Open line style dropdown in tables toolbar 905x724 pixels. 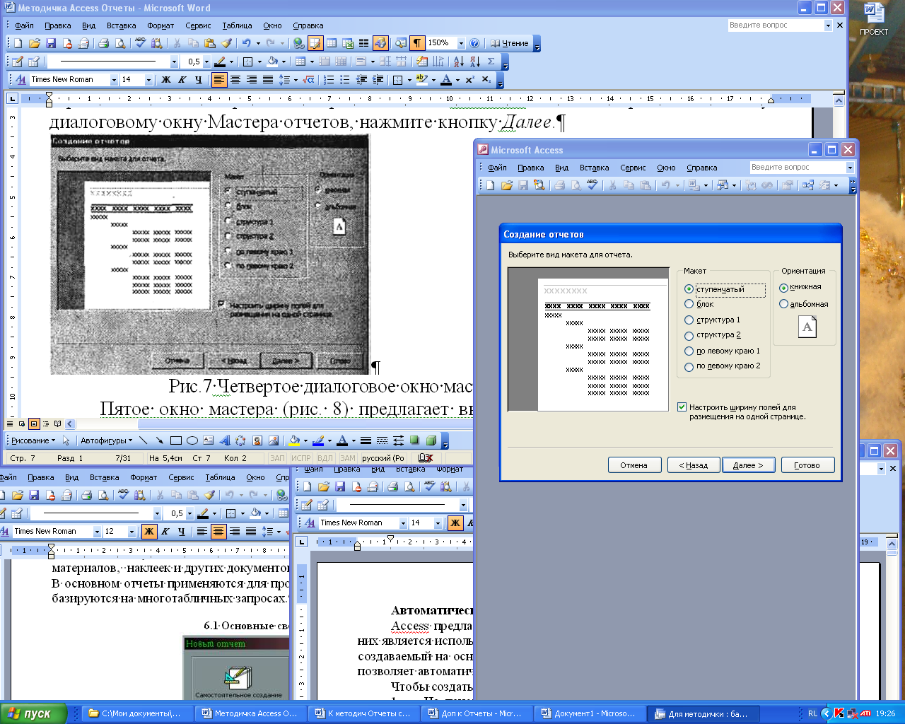(x=174, y=62)
